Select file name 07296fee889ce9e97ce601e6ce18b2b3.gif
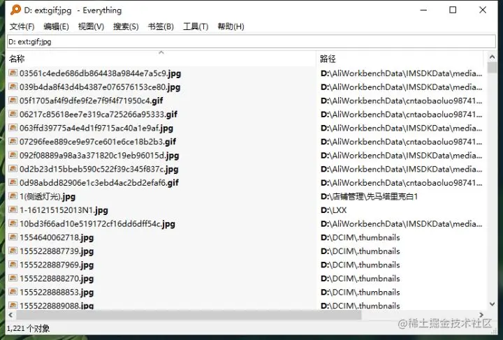 [x=98, y=142]
